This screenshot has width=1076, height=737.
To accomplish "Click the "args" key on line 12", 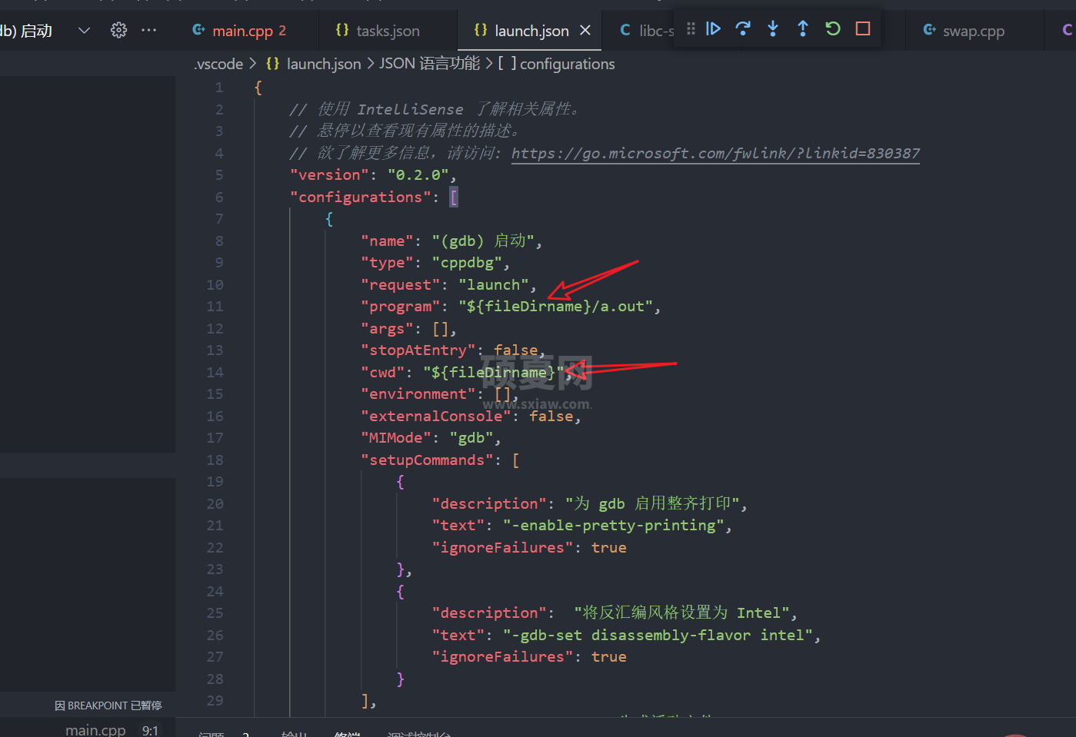I will pos(388,329).
